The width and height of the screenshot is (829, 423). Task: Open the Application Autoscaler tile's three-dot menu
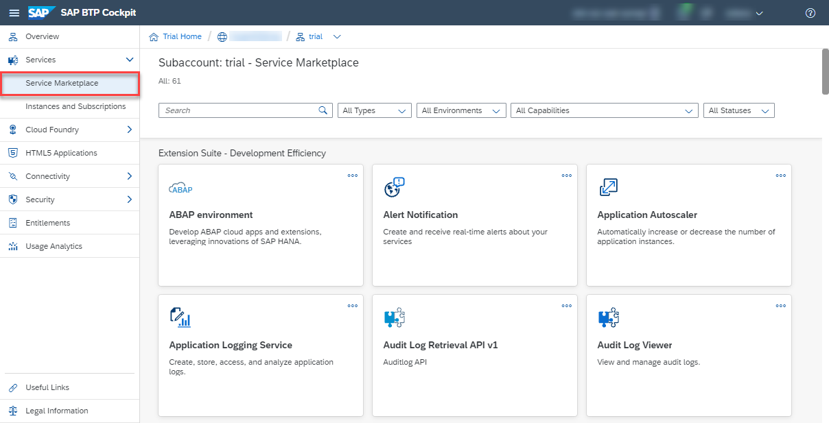click(781, 176)
